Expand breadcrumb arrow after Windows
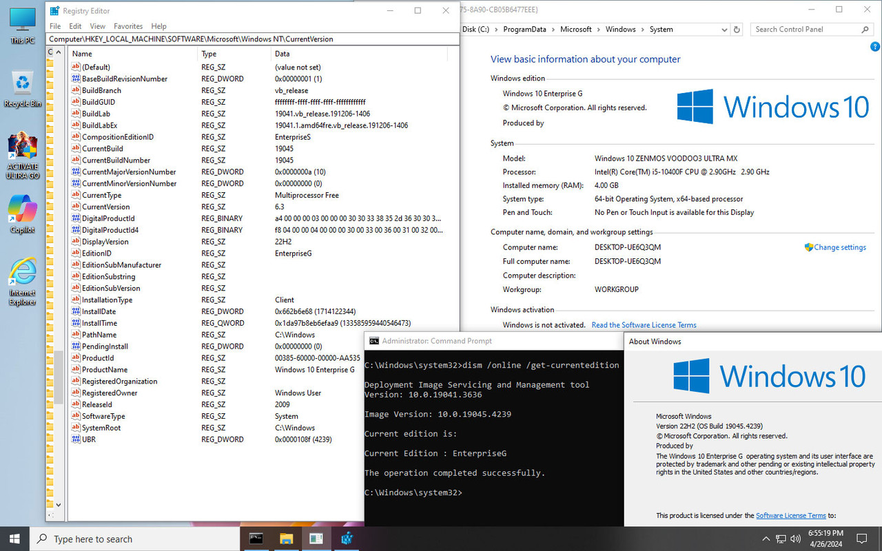The height and width of the screenshot is (551, 882). (642, 30)
